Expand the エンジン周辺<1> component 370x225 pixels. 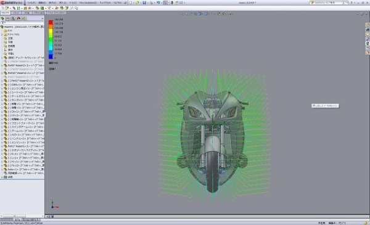click(2, 88)
